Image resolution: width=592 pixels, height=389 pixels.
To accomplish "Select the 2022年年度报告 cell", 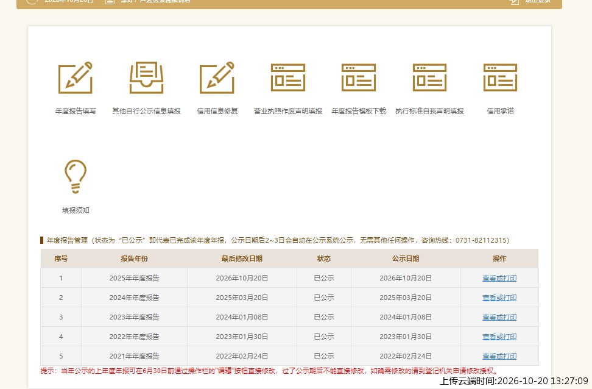I will click(x=134, y=337).
